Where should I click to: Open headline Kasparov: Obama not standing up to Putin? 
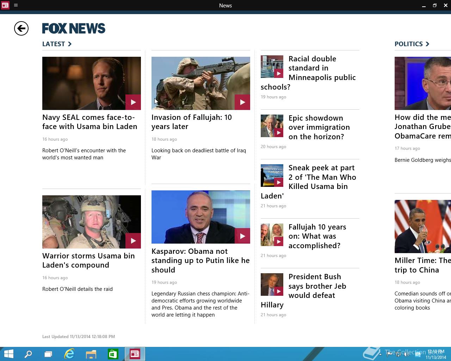pos(200,261)
